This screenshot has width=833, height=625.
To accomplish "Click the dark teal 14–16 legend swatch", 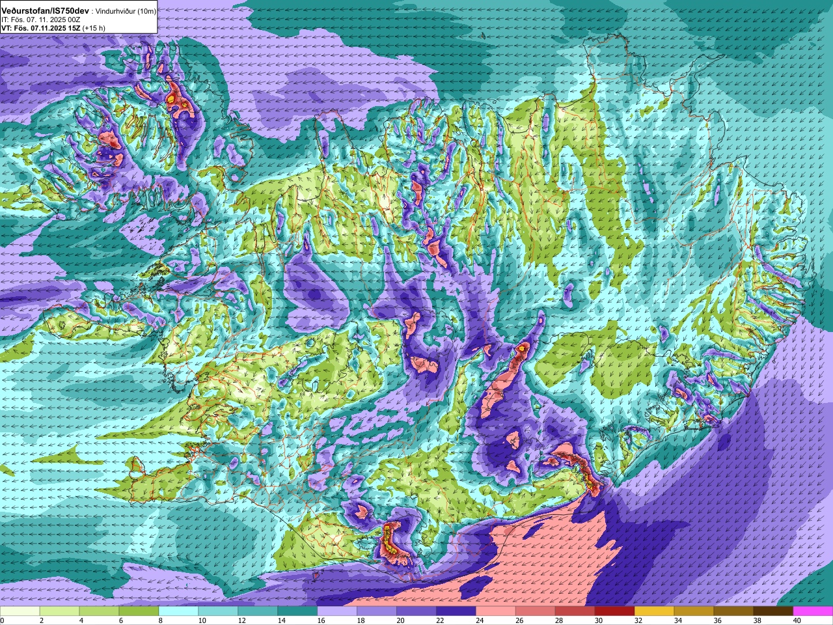I will [297, 611].
